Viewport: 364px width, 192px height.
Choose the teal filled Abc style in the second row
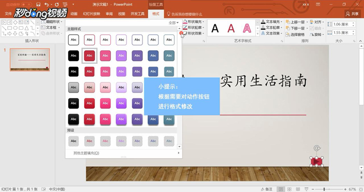169,56
